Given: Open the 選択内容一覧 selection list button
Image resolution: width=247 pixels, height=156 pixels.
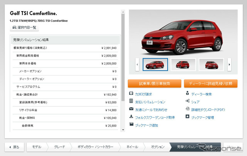Looking at the screenshot, I should (24, 27).
